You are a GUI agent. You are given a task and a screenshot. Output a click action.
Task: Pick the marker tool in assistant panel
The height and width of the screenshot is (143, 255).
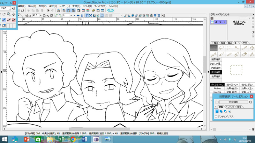click(221, 54)
